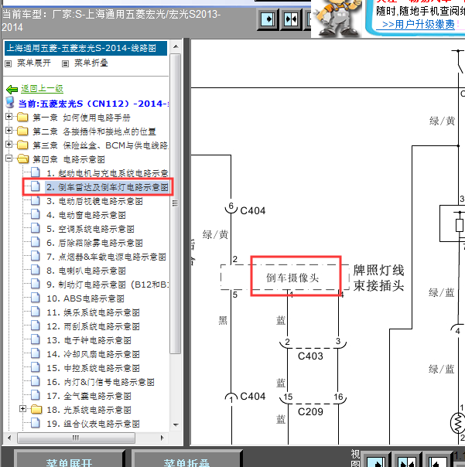Click document icon of 14. 冷却风扇电路示意图
This screenshot has height=467, width=465.
(36, 353)
